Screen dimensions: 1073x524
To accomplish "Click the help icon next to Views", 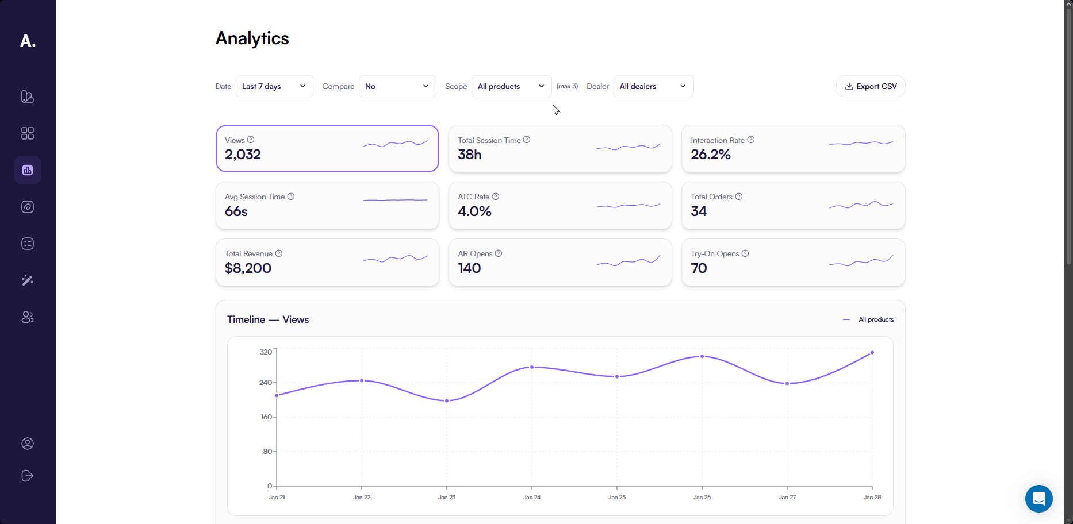I will (x=251, y=140).
